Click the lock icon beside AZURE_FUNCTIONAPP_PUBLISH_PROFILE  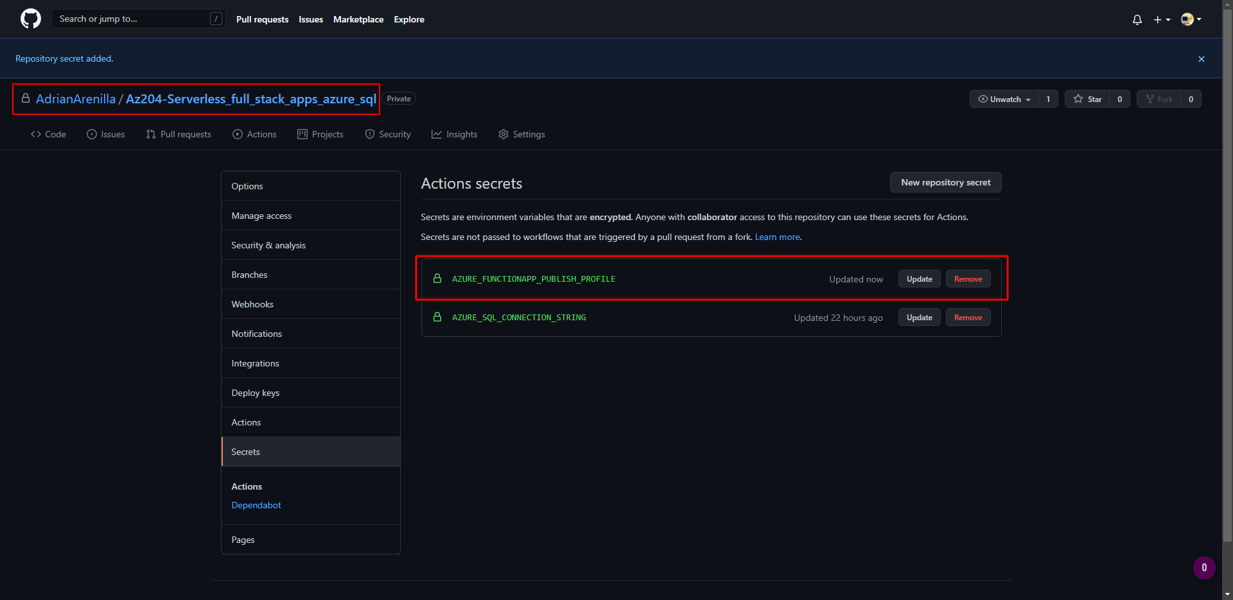coord(437,279)
